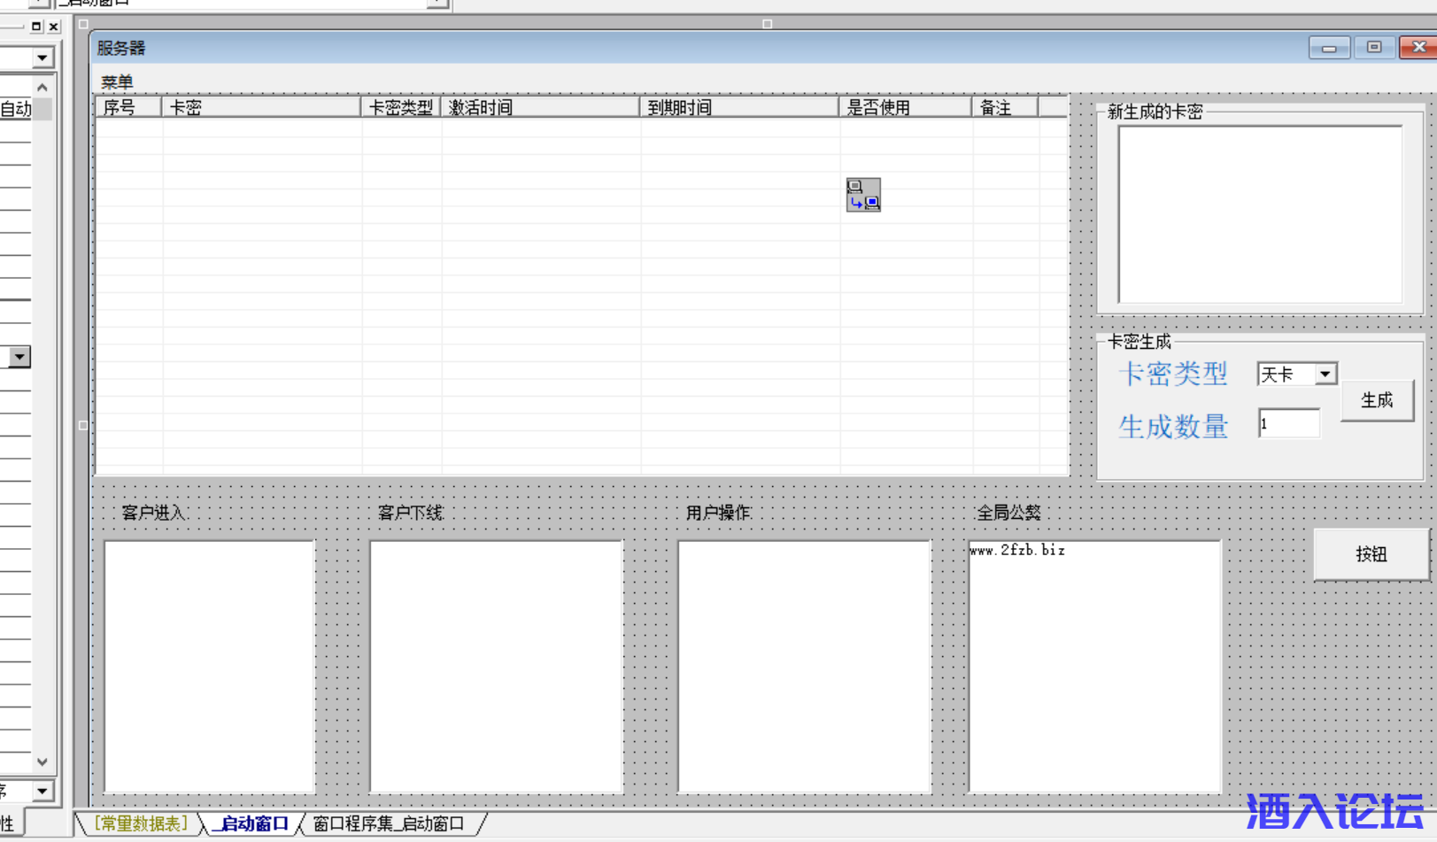This screenshot has width=1437, height=842.
Task: Click the 按钮 button
Action: tap(1371, 554)
